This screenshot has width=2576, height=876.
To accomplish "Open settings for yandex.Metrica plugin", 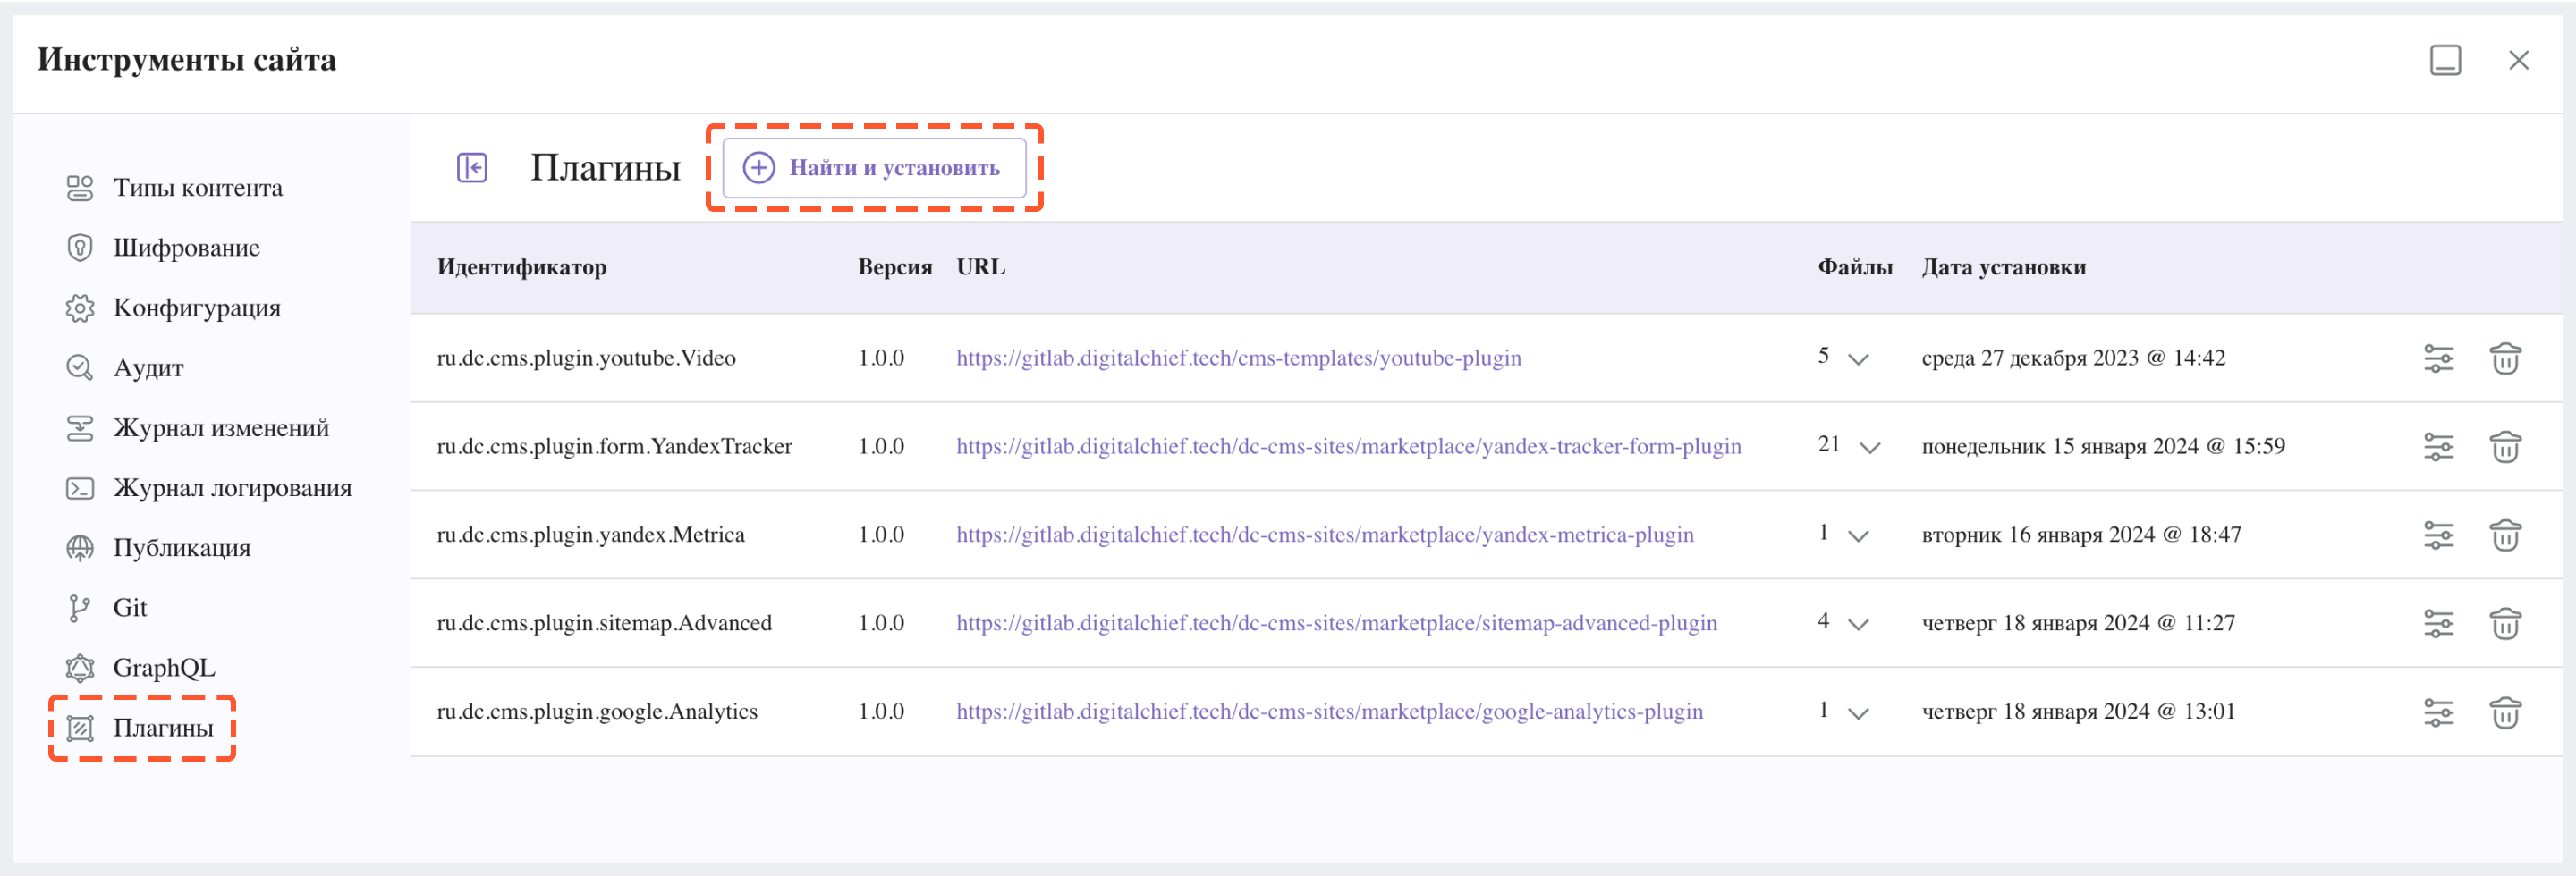I will [x=2439, y=535].
